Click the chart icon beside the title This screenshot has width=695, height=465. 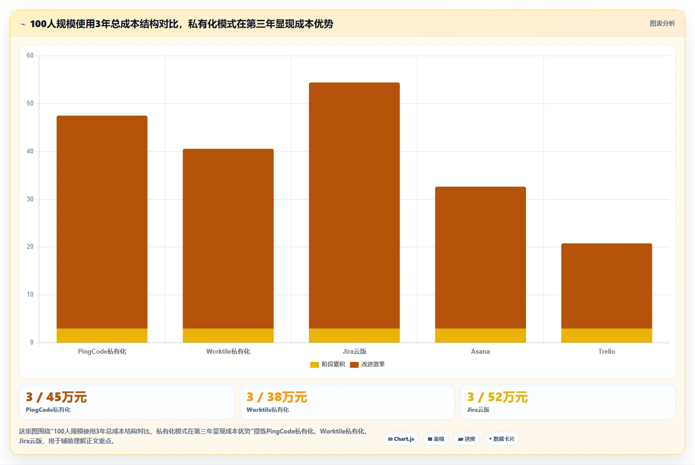(23, 24)
